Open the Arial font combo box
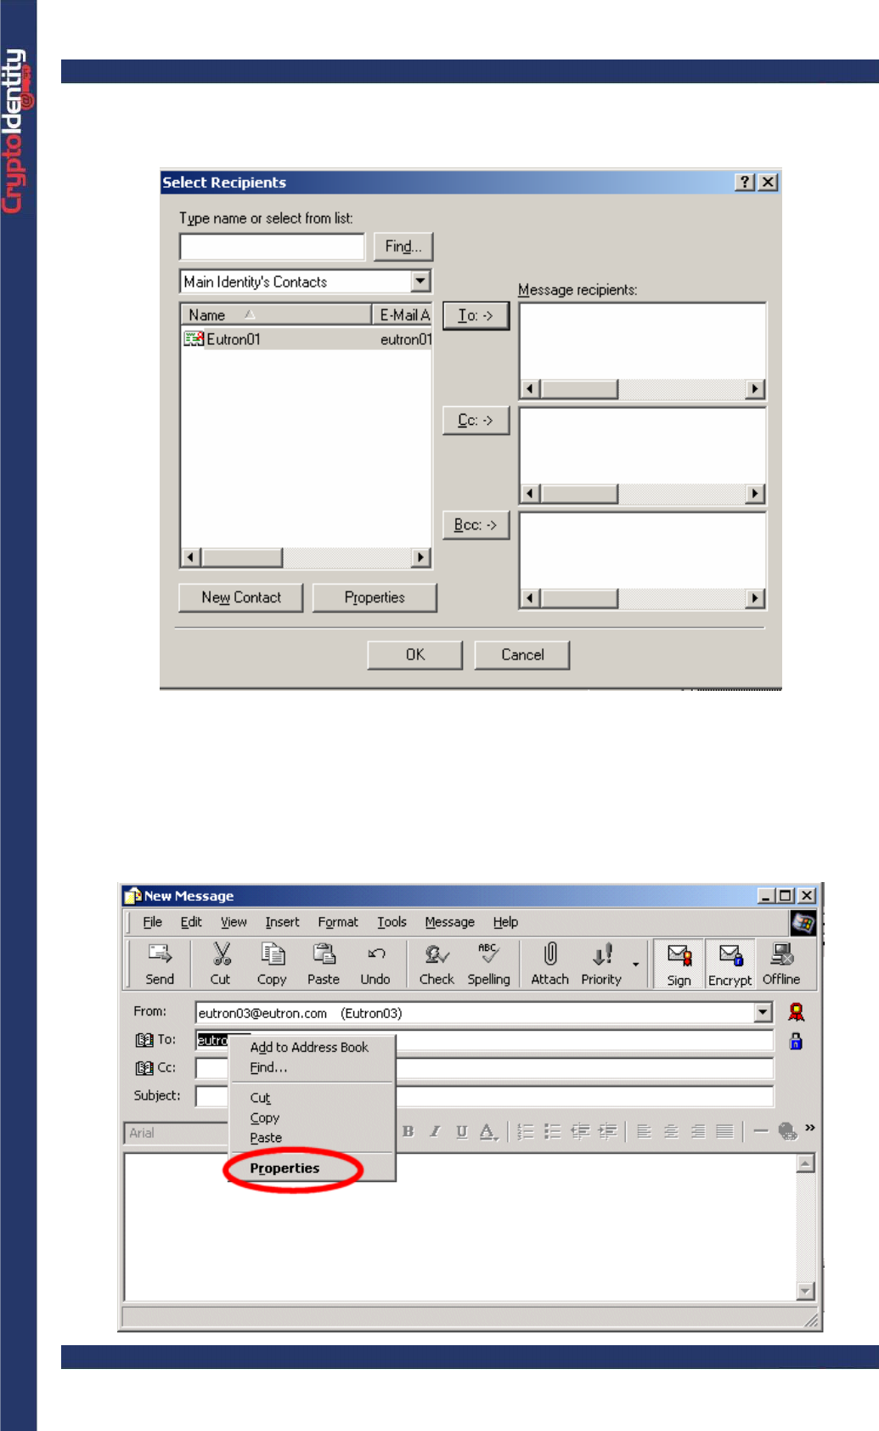The image size is (879, 1431). point(177,1133)
